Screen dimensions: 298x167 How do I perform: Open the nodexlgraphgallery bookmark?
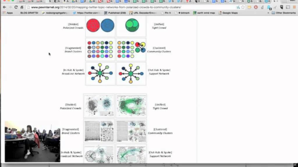tap(55, 13)
